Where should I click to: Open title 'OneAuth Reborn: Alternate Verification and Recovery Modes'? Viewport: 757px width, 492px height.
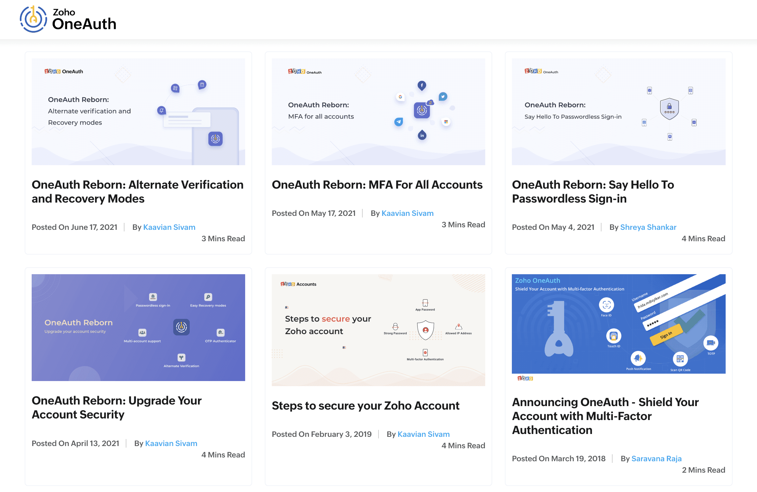(x=138, y=191)
